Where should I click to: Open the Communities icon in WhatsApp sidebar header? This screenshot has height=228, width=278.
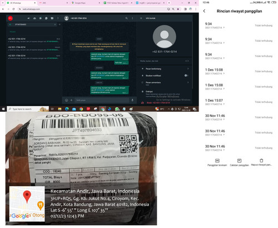click(34, 18)
